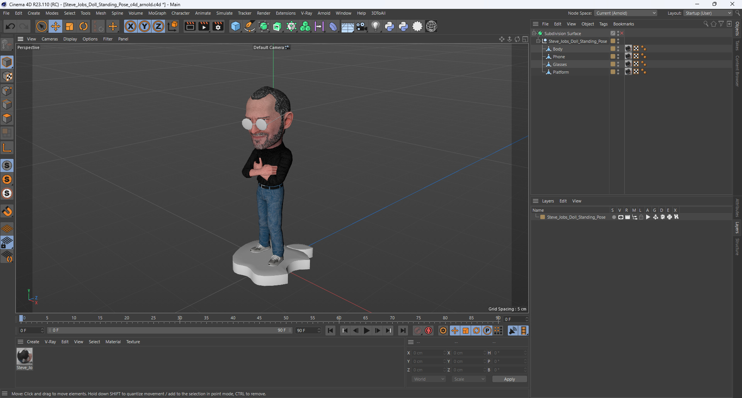Go to end of animation

pos(403,331)
